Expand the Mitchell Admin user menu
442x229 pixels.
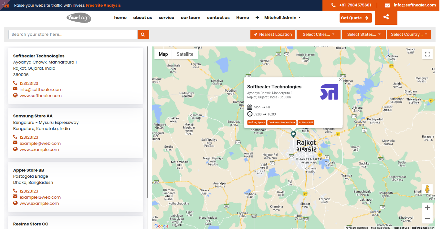pos(282,18)
